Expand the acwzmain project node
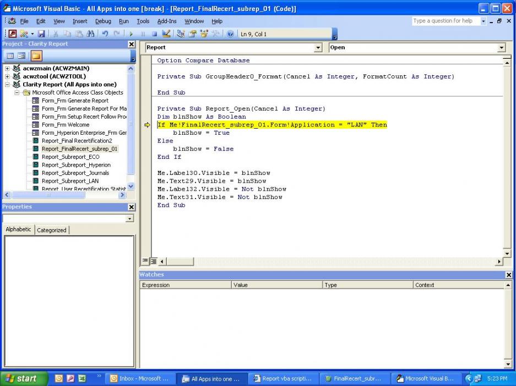The image size is (516, 386). [7, 69]
